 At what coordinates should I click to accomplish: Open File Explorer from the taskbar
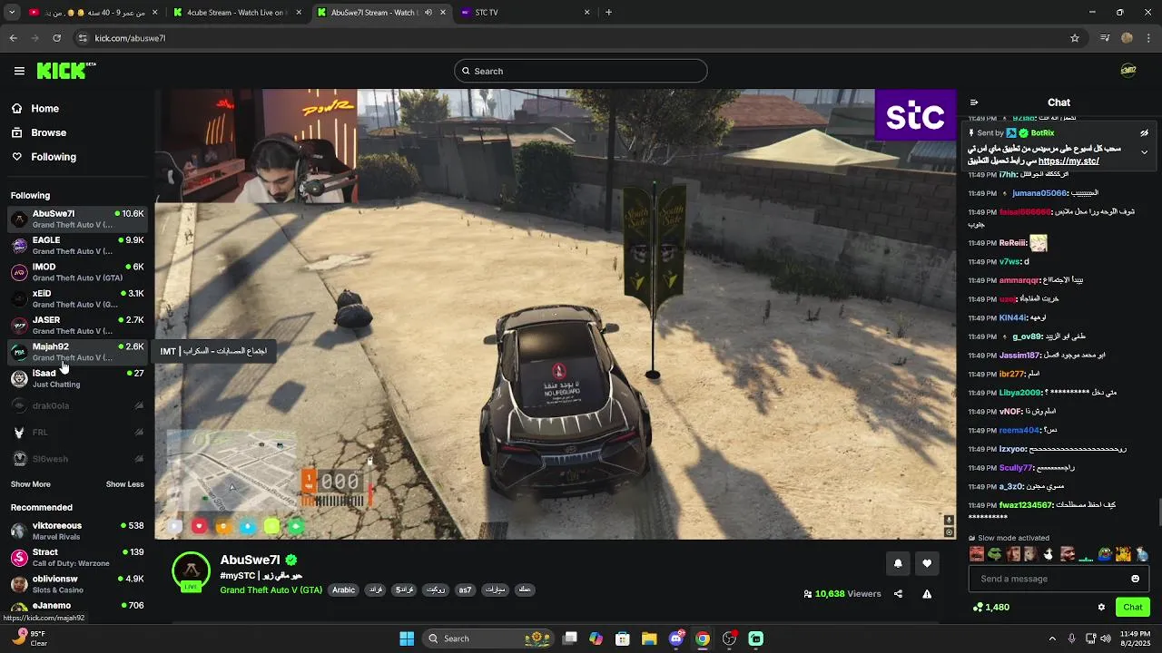click(x=649, y=638)
